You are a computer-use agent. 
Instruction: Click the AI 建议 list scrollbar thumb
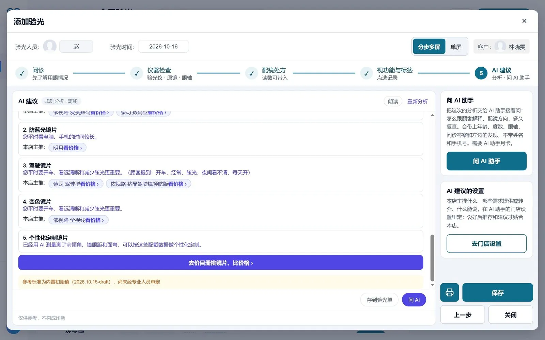pyautogui.click(x=432, y=258)
